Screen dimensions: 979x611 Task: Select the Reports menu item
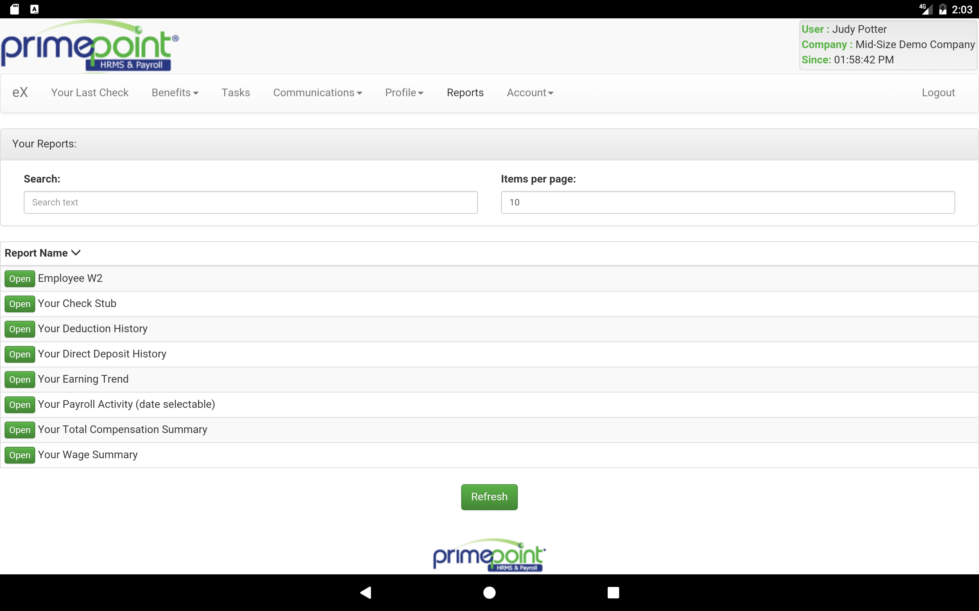465,92
